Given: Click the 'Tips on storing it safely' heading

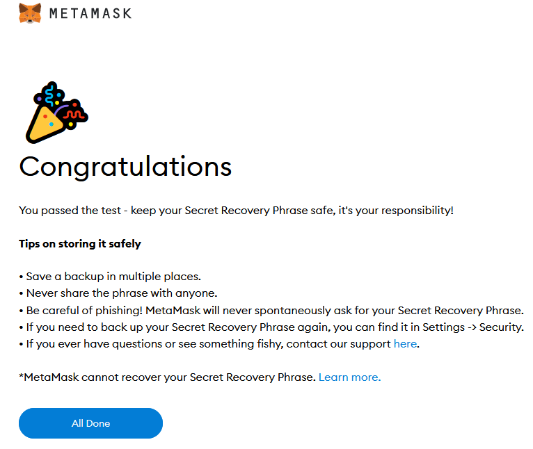Looking at the screenshot, I should (80, 244).
